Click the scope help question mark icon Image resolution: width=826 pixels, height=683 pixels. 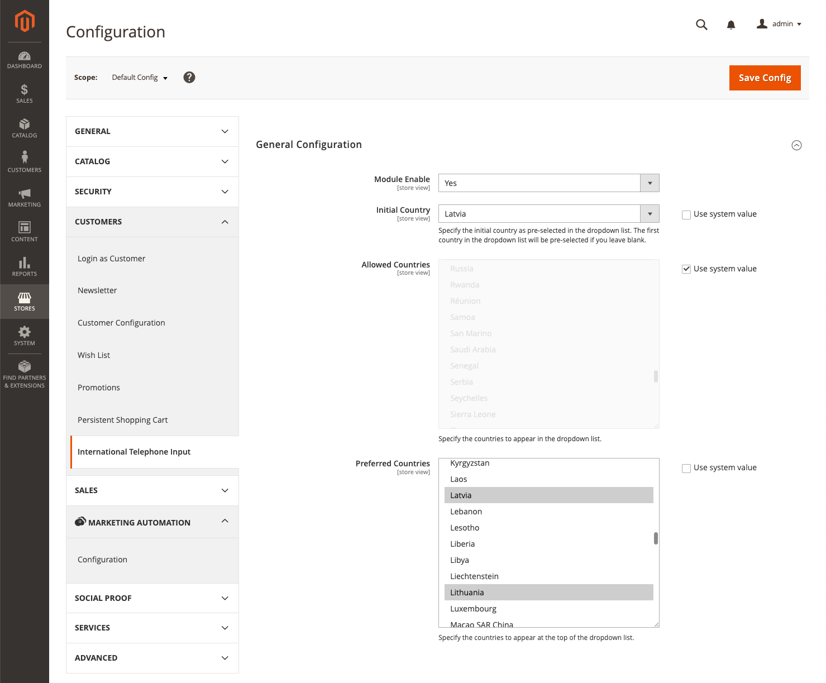189,78
